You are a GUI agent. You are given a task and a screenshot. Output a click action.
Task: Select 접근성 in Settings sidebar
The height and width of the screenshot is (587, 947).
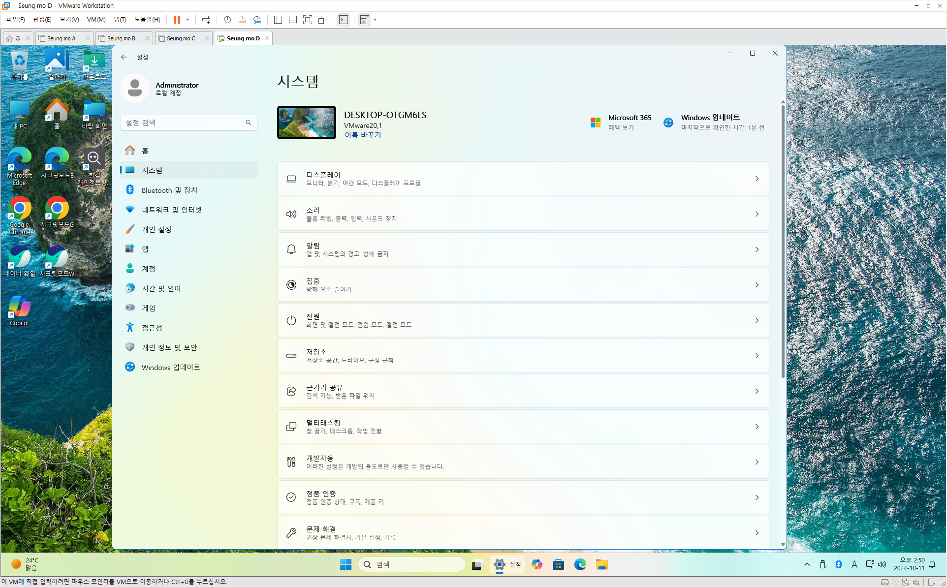coord(189,328)
